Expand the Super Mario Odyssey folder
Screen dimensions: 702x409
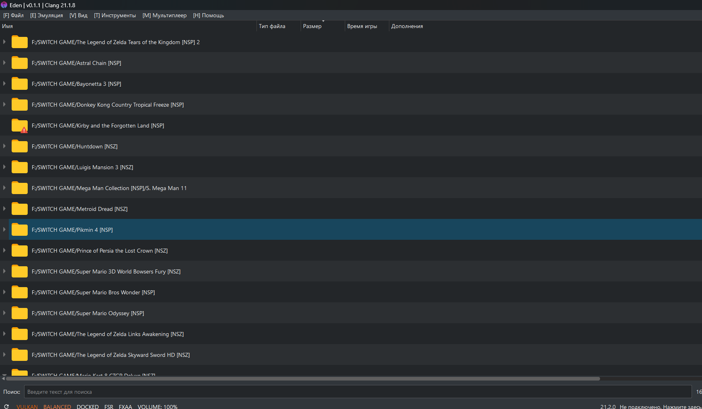4,313
